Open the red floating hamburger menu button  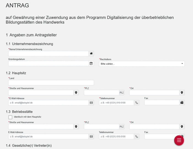click(179, 140)
